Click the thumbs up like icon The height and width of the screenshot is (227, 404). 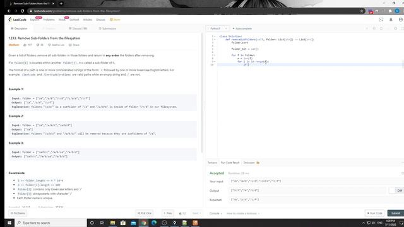(x=25, y=45)
